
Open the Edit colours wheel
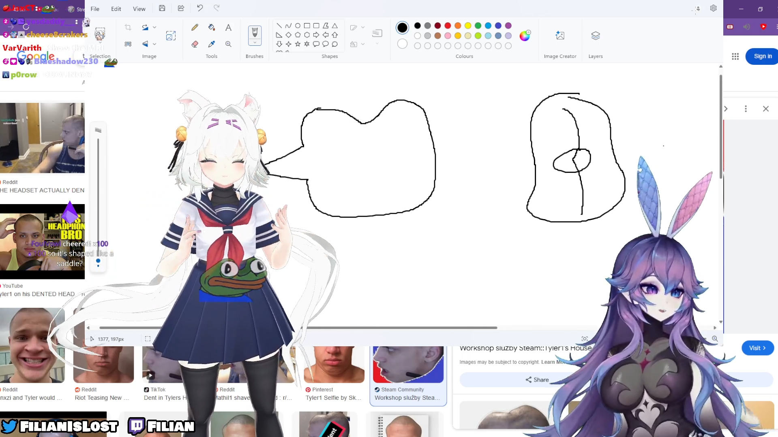pyautogui.click(x=525, y=36)
